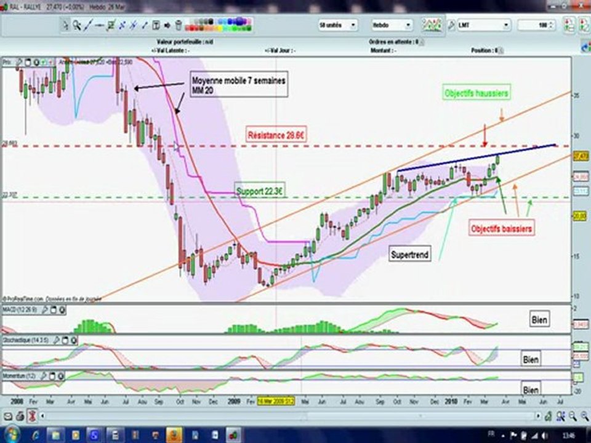
Task: Open price panel wrench settings
Action: click(x=19, y=62)
